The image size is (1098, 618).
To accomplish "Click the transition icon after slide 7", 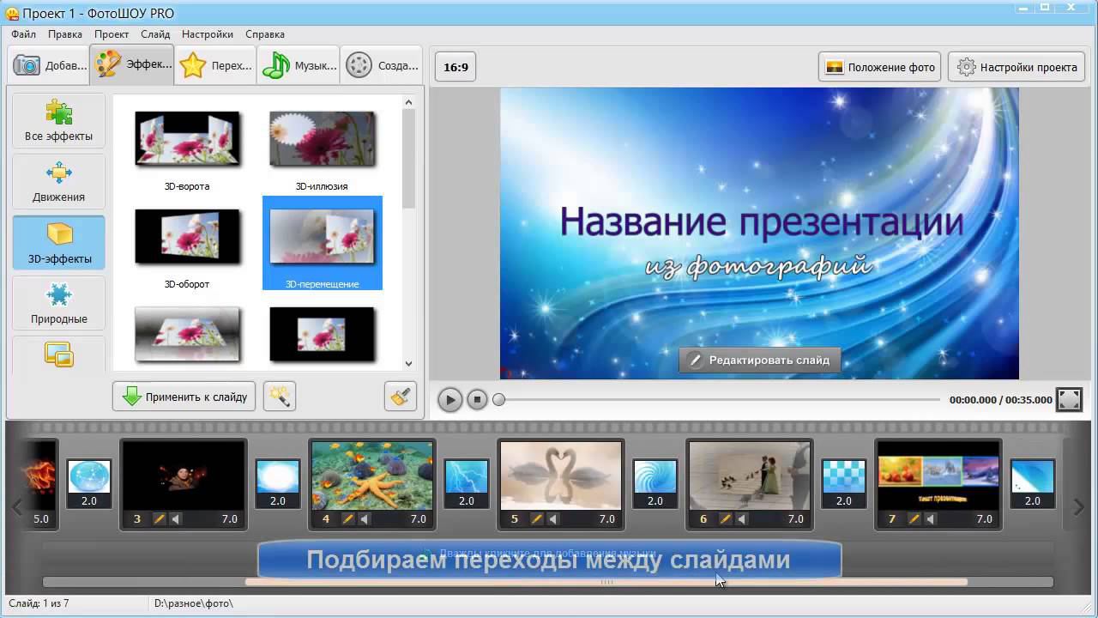I will 1032,476.
